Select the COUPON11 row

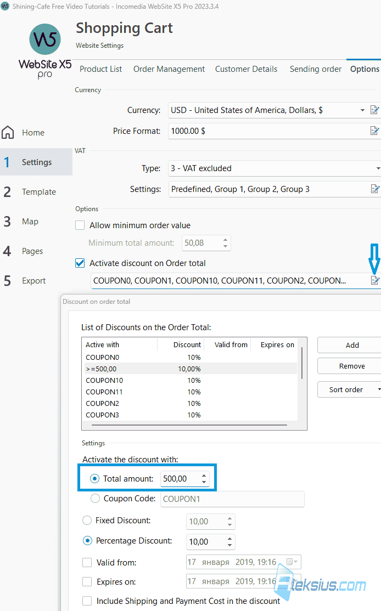pyautogui.click(x=190, y=392)
